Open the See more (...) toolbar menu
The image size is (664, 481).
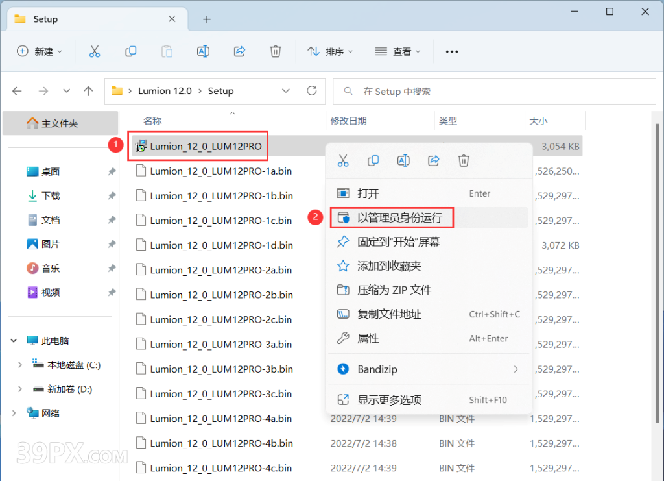point(451,51)
